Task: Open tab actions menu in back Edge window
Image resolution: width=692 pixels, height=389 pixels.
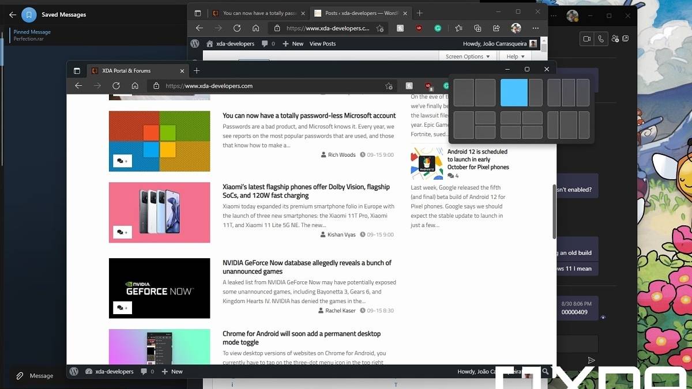Action: tap(198, 13)
